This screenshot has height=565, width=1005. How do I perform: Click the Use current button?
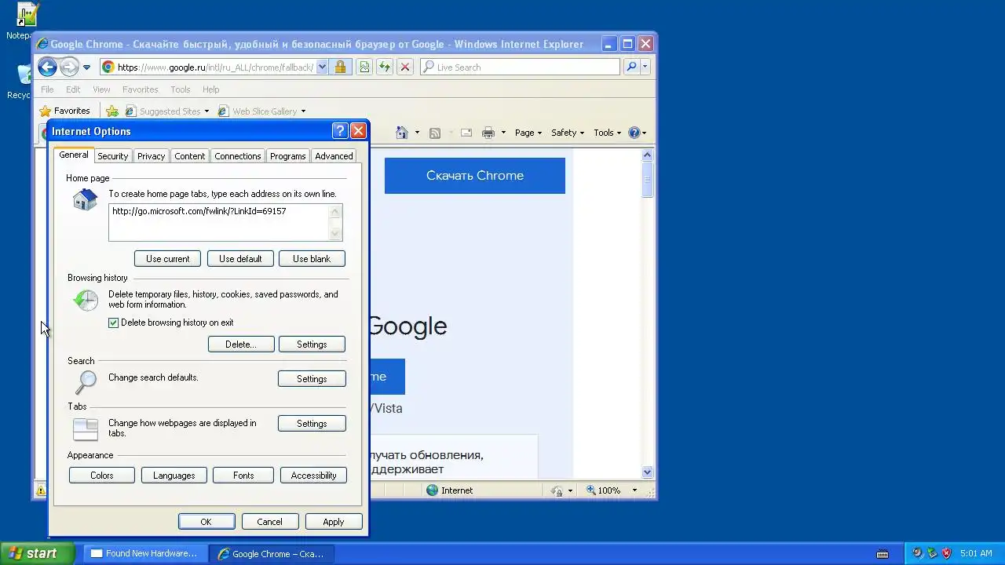[x=167, y=259]
